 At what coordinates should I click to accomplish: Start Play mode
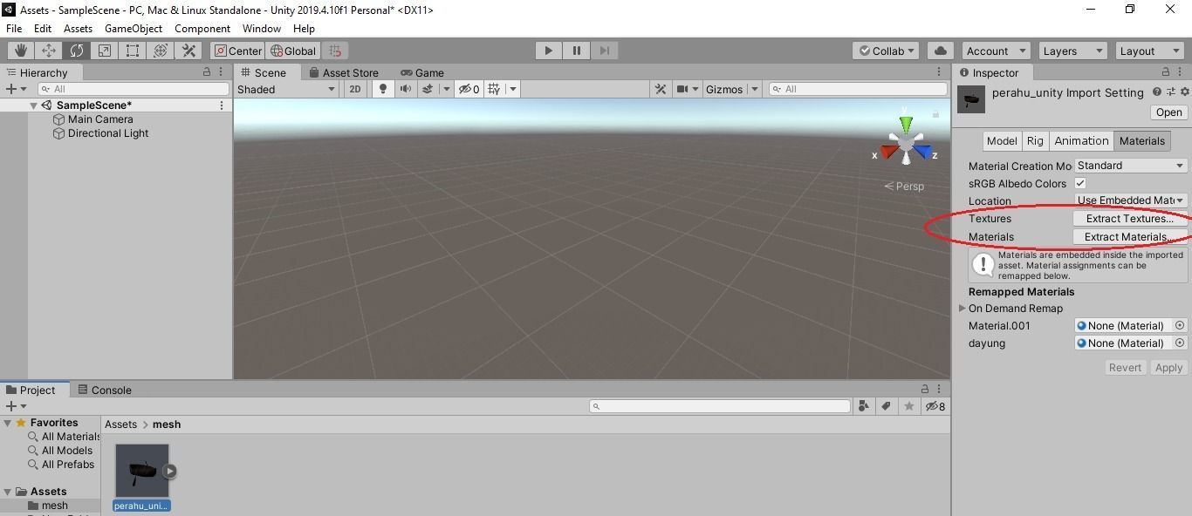click(x=549, y=51)
